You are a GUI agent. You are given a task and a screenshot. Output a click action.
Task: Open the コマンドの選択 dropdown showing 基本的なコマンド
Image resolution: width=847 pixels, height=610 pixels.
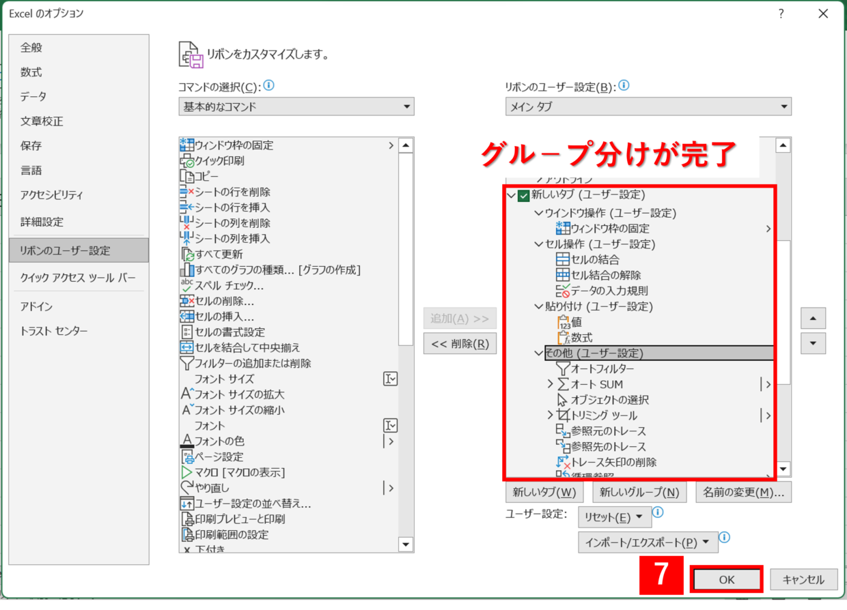(296, 106)
